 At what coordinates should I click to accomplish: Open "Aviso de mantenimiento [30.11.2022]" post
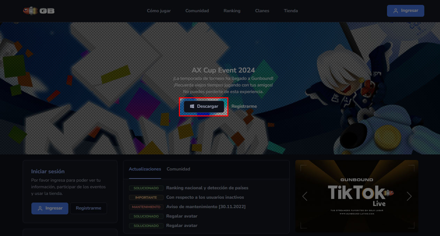click(206, 207)
